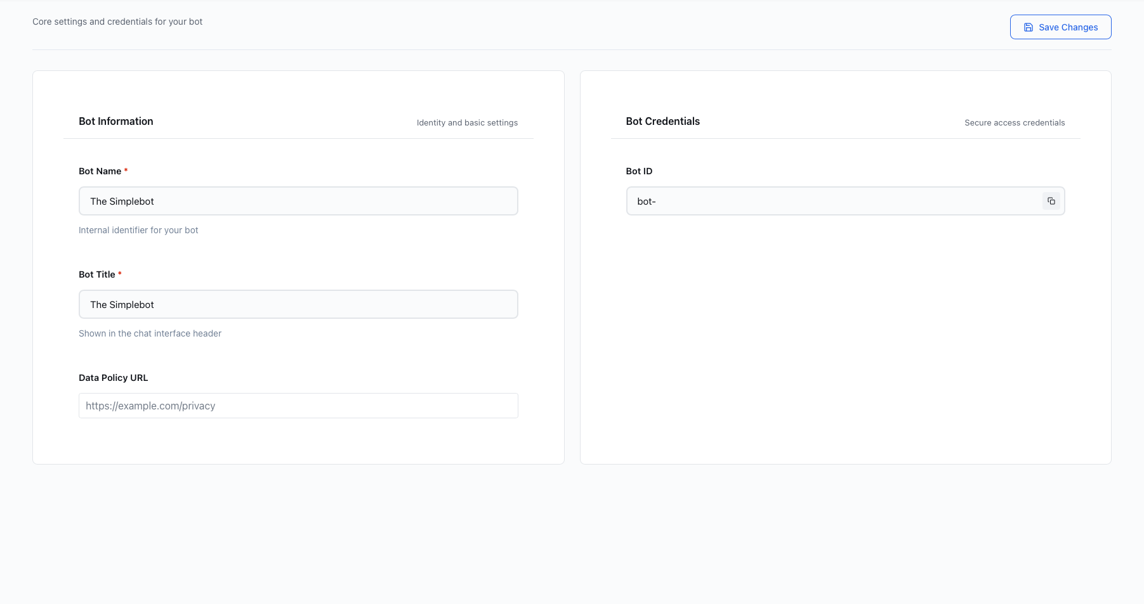The width and height of the screenshot is (1144, 604).
Task: Copy the Bot ID using the copy icon
Action: tap(1051, 200)
